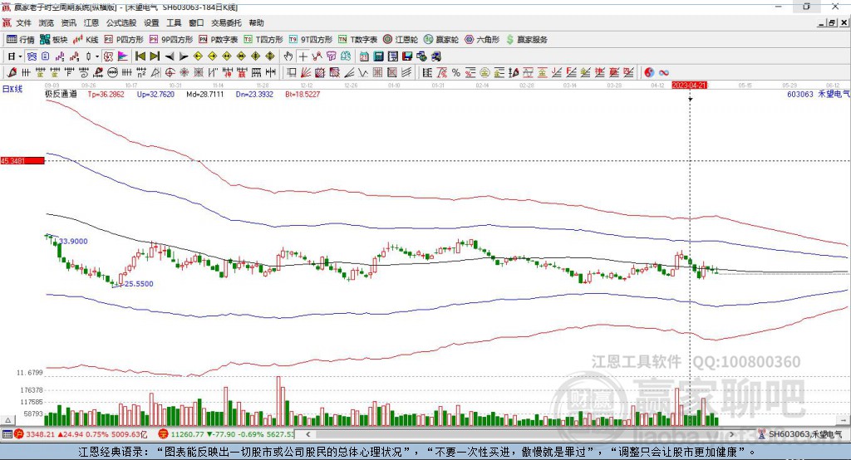851x460 pixels.
Task: Click the colored triangle flag icon
Action: click(123, 56)
